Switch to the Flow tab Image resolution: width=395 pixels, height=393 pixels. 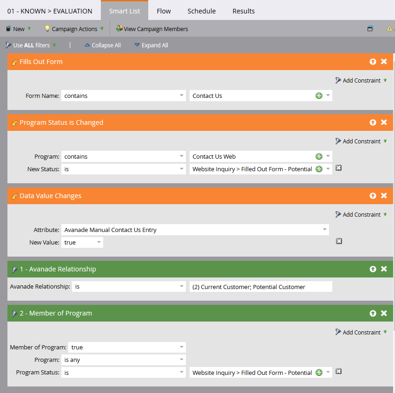tap(164, 11)
